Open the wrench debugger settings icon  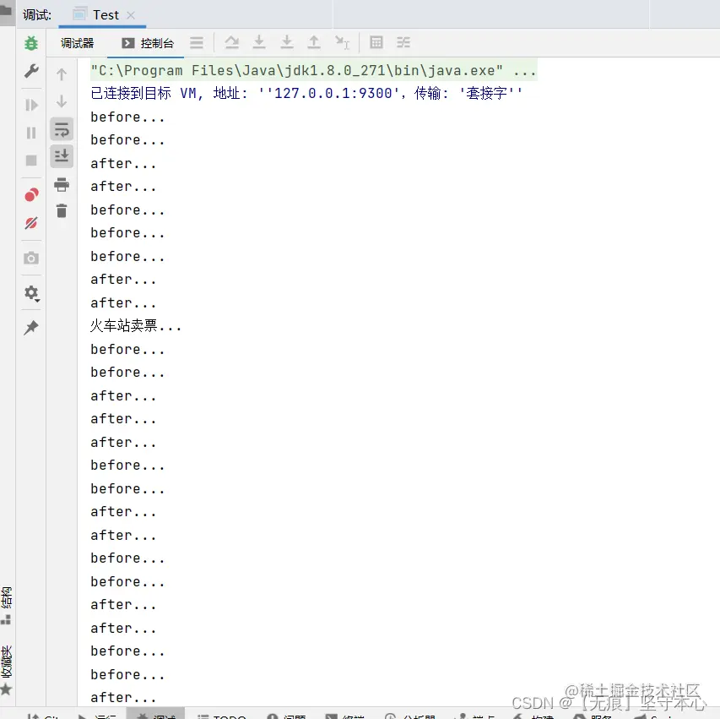click(31, 71)
